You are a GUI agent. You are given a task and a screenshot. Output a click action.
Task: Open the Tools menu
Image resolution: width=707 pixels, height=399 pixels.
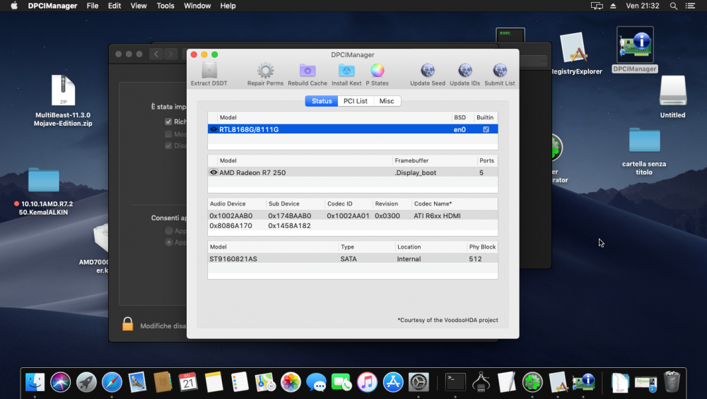point(165,6)
